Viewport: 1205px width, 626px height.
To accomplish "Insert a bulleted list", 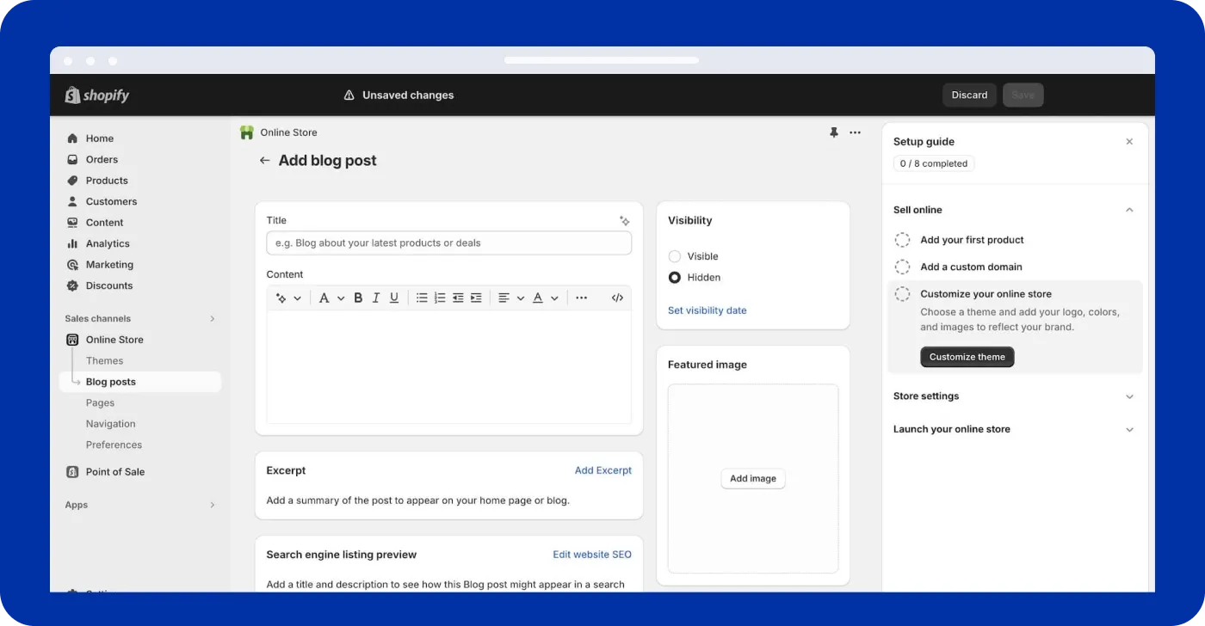I will [x=422, y=298].
